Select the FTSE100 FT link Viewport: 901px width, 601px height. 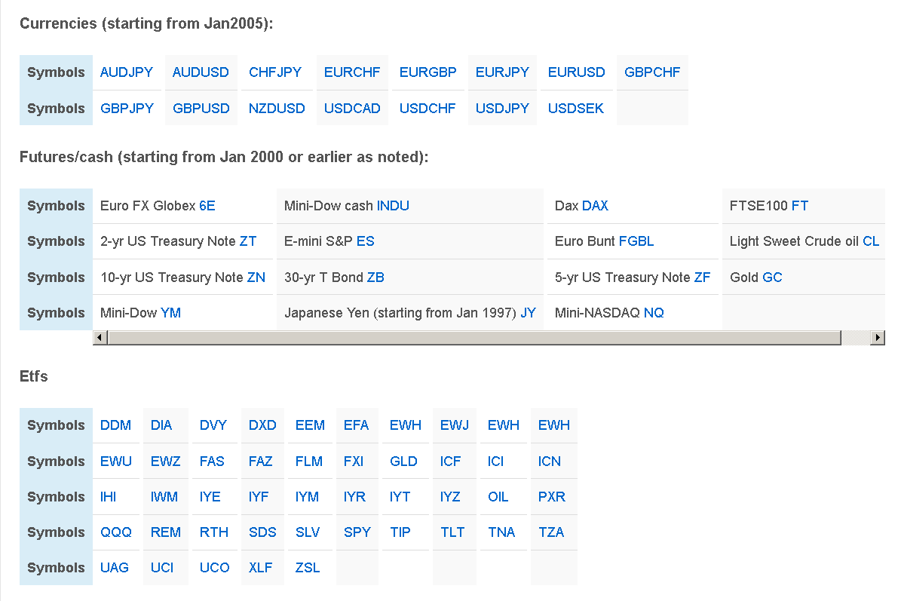point(800,206)
